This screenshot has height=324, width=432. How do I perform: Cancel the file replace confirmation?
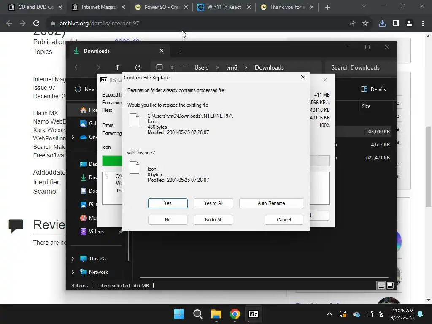pyautogui.click(x=284, y=219)
